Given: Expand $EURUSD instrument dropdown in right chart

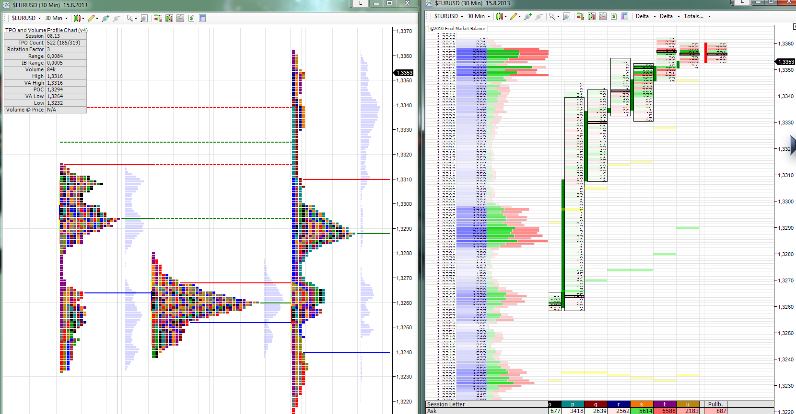Looking at the screenshot, I should tap(449, 16).
